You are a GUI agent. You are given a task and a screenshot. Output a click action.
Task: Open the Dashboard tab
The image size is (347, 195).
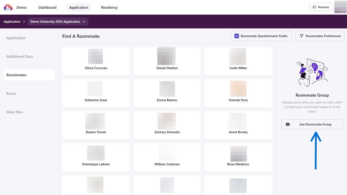(x=47, y=7)
